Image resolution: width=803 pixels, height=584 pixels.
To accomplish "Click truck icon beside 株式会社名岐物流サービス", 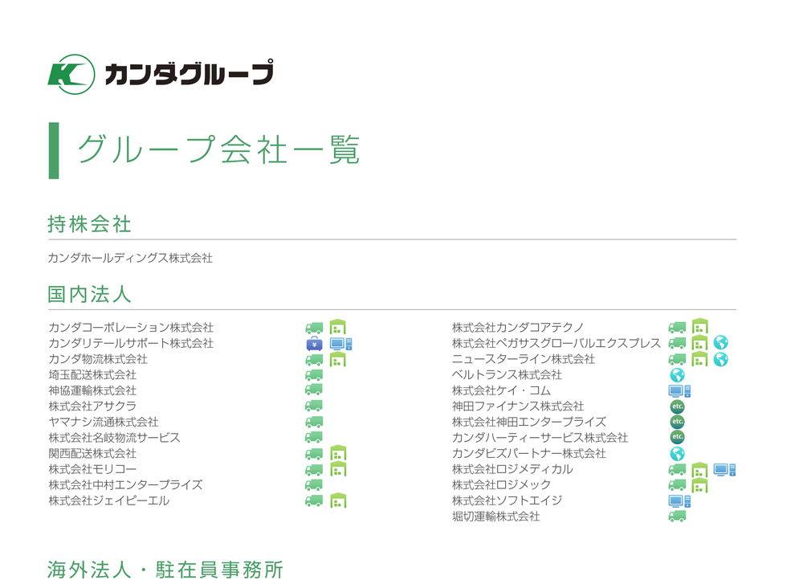I will 315,438.
